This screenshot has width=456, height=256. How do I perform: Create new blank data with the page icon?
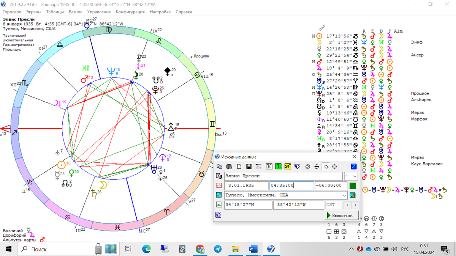(x=239, y=166)
